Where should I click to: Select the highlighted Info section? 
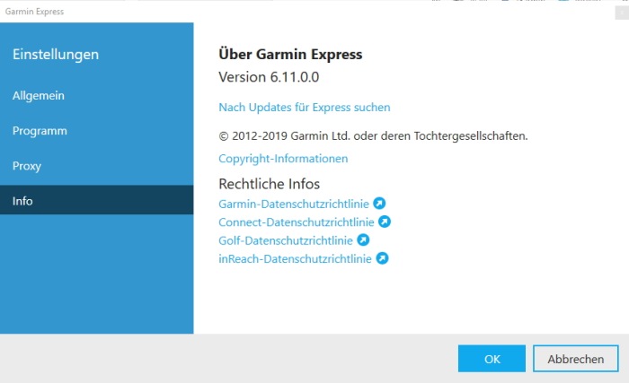22,201
